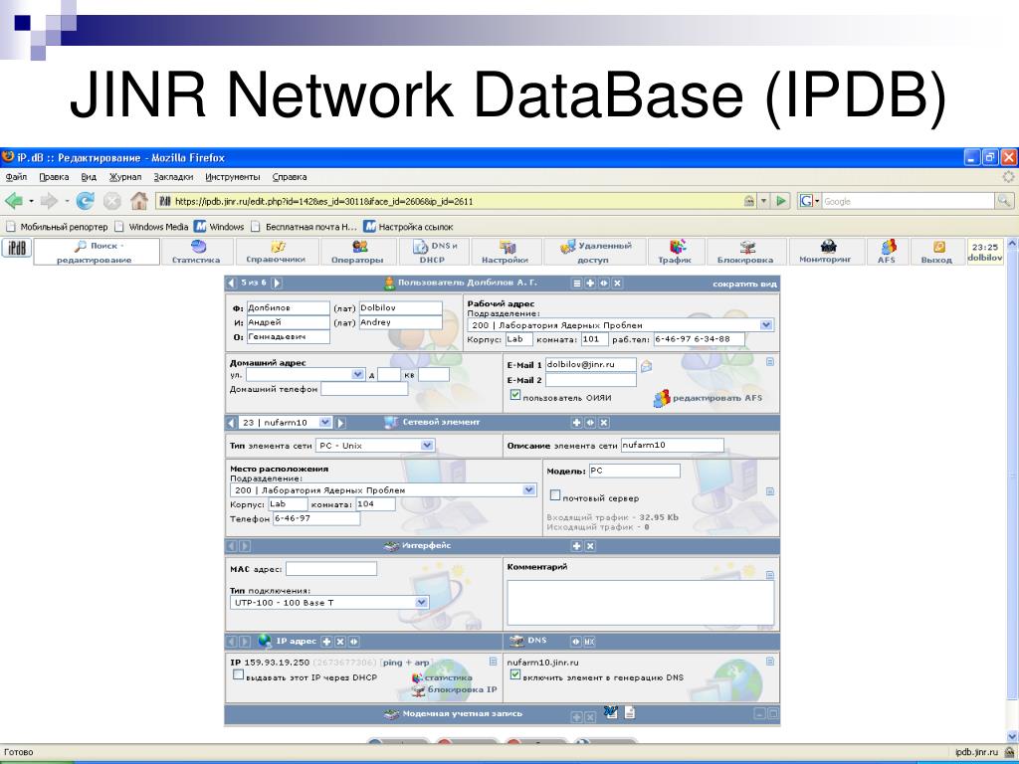Image resolution: width=1019 pixels, height=764 pixels.
Task: Open the Статистика toolbar section
Action: click(x=197, y=252)
